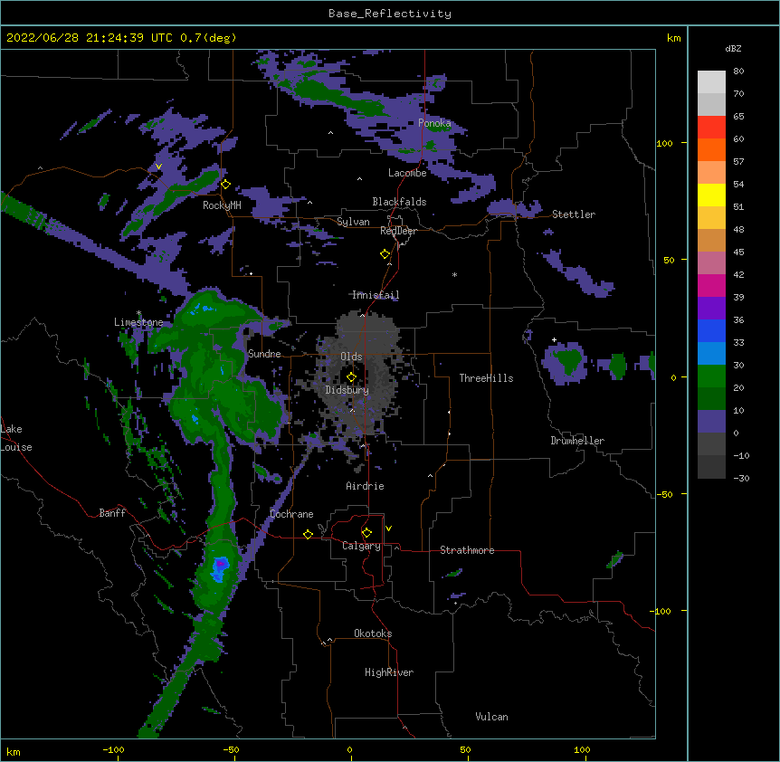This screenshot has width=780, height=762.
Task: Click the green echo blob north of Drumheller
Action: 567,360
